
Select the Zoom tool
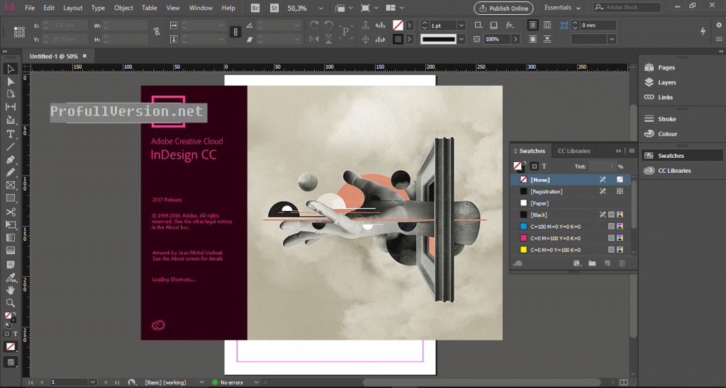point(10,303)
